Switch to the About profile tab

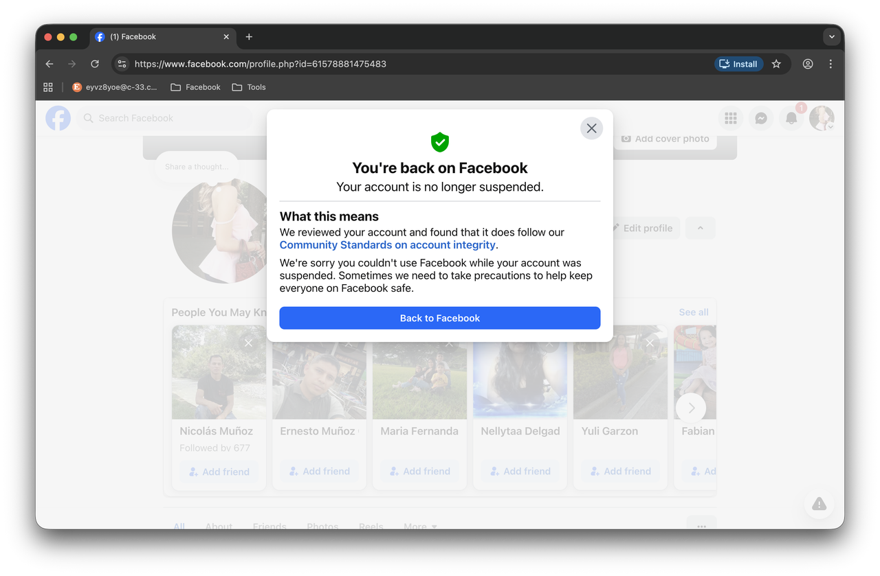coord(219,527)
